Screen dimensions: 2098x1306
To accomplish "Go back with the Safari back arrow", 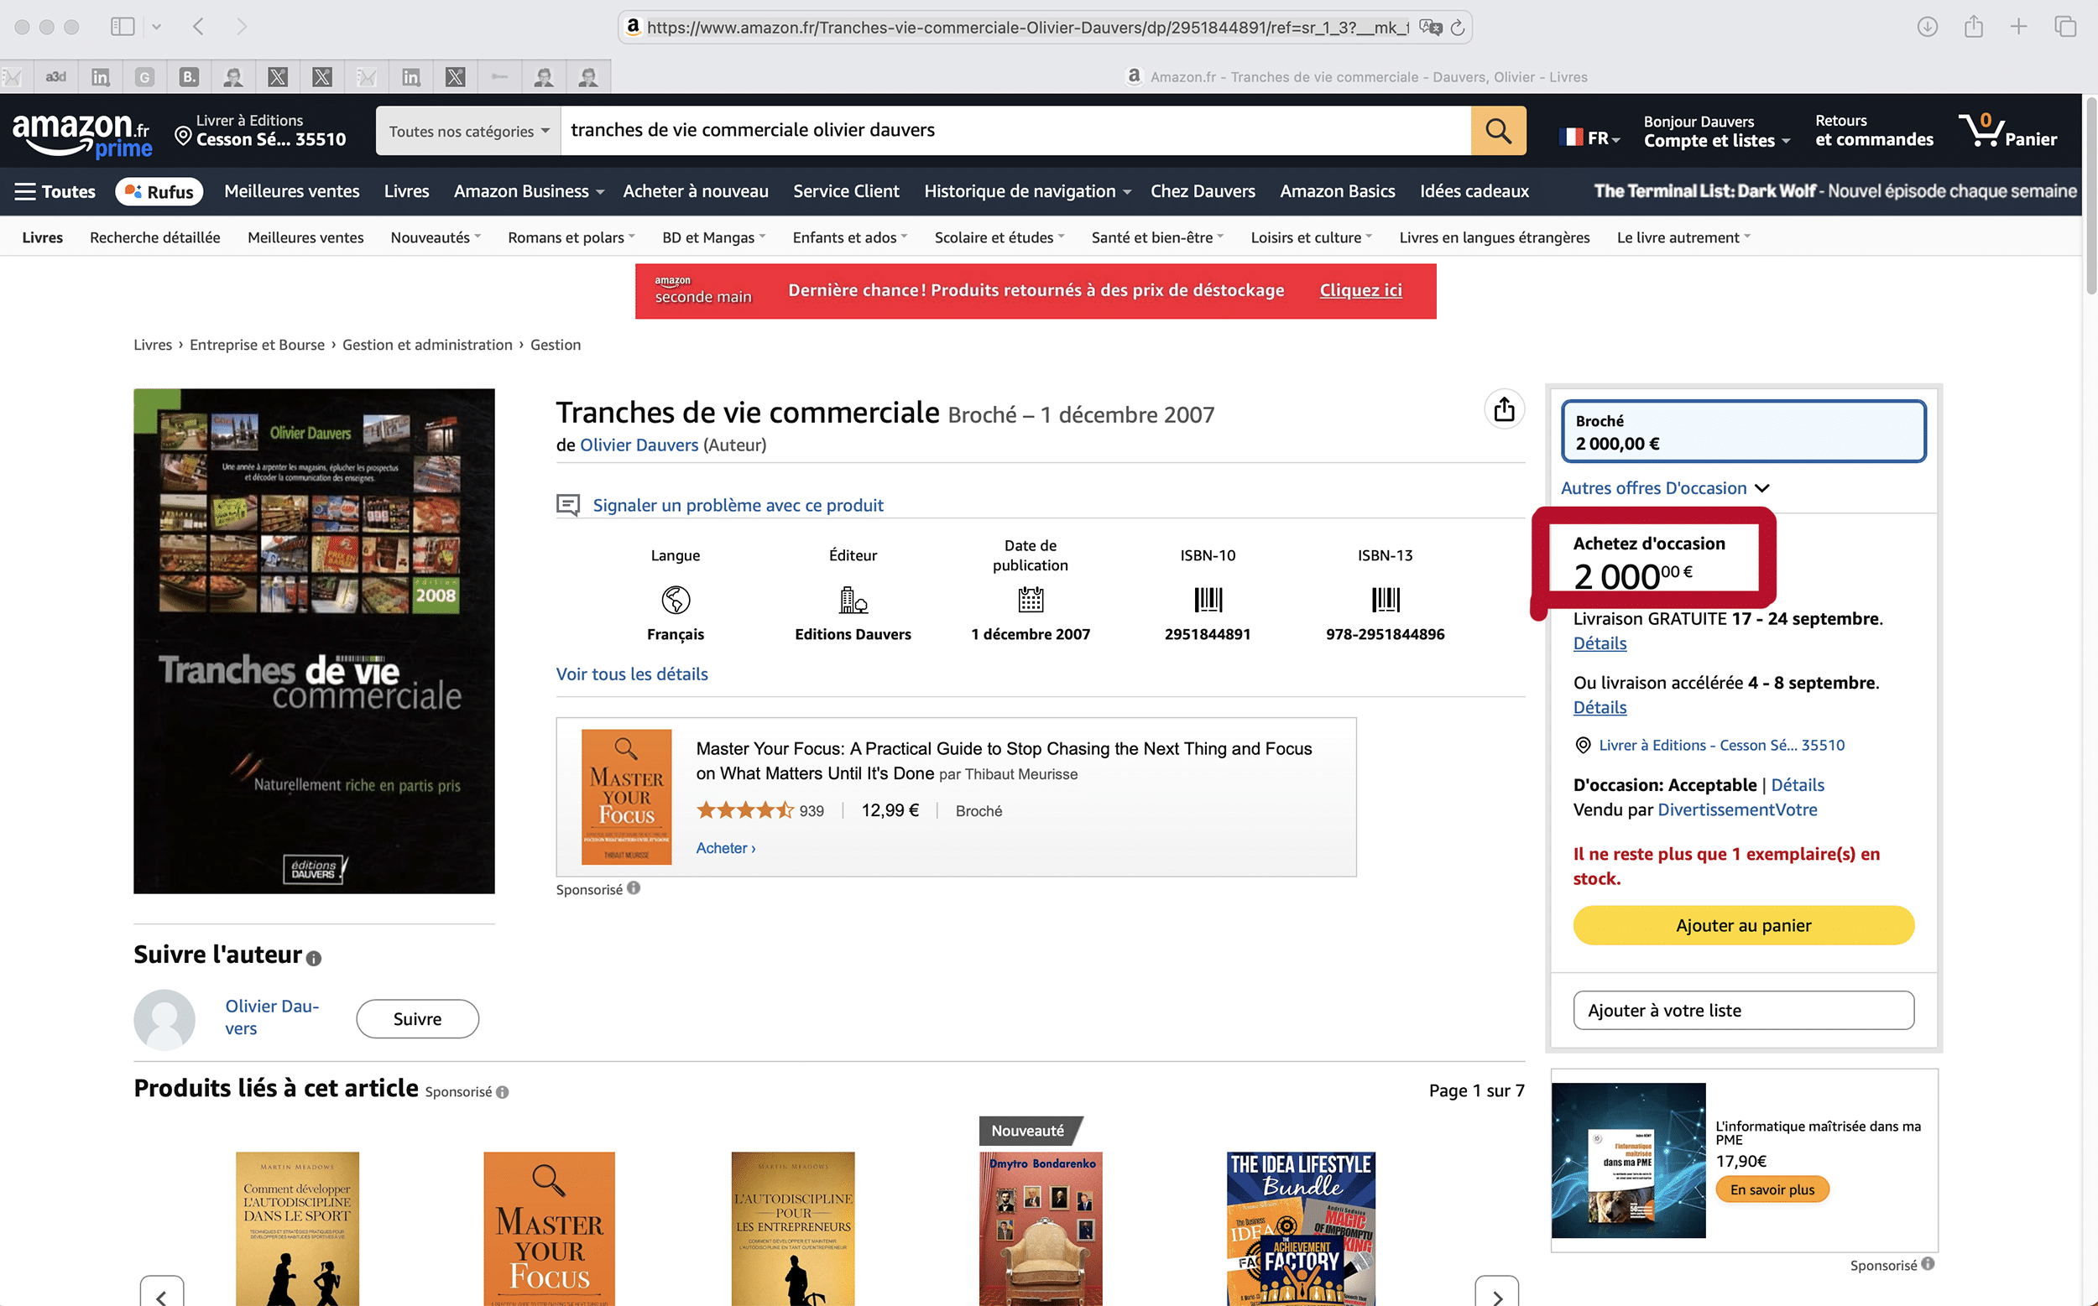I will click(199, 27).
